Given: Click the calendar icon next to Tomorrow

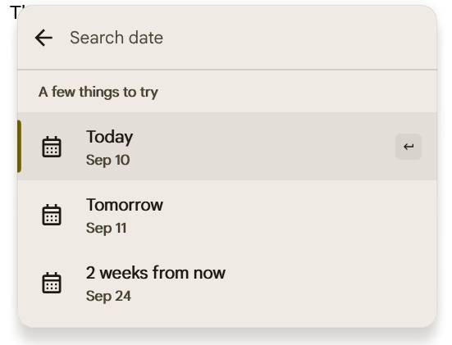Looking at the screenshot, I should click(x=52, y=215).
